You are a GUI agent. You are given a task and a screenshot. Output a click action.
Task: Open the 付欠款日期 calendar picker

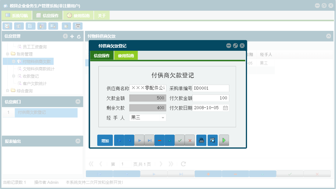[225, 108]
